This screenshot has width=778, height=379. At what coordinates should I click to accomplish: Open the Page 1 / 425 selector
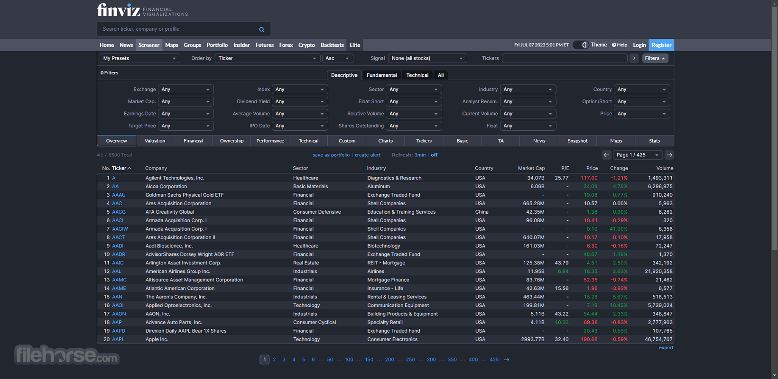(638, 155)
